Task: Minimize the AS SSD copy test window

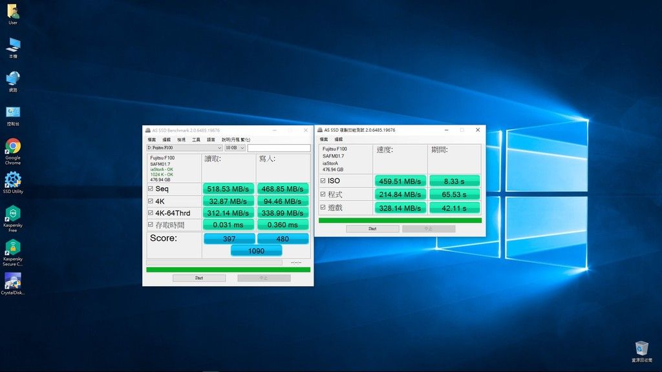Action: 446,130
